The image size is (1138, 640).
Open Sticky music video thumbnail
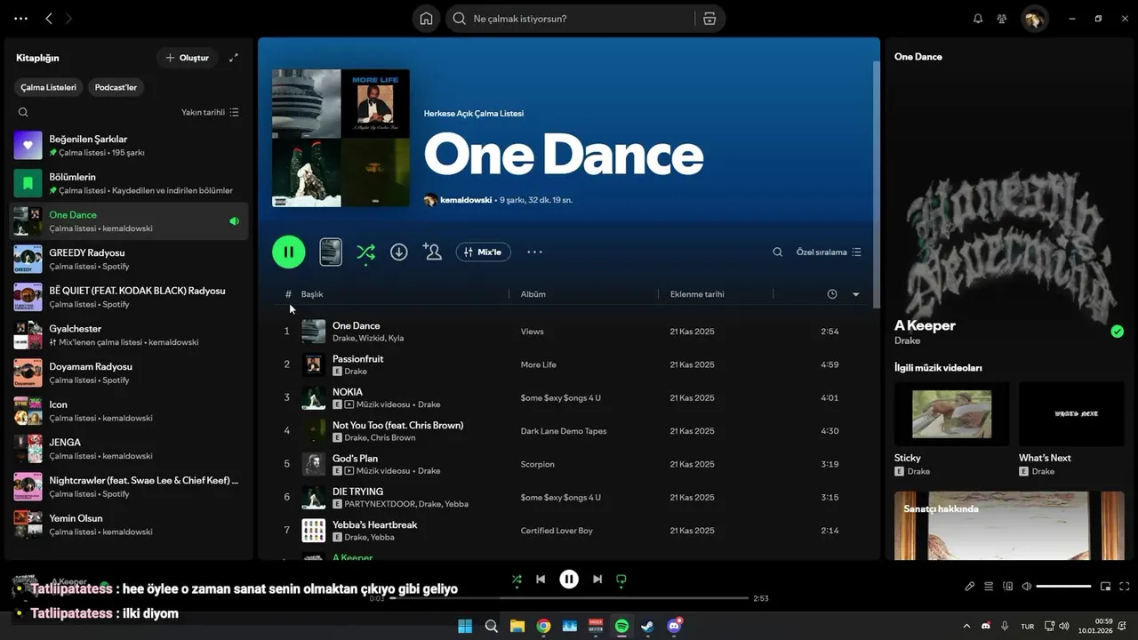[x=951, y=414]
